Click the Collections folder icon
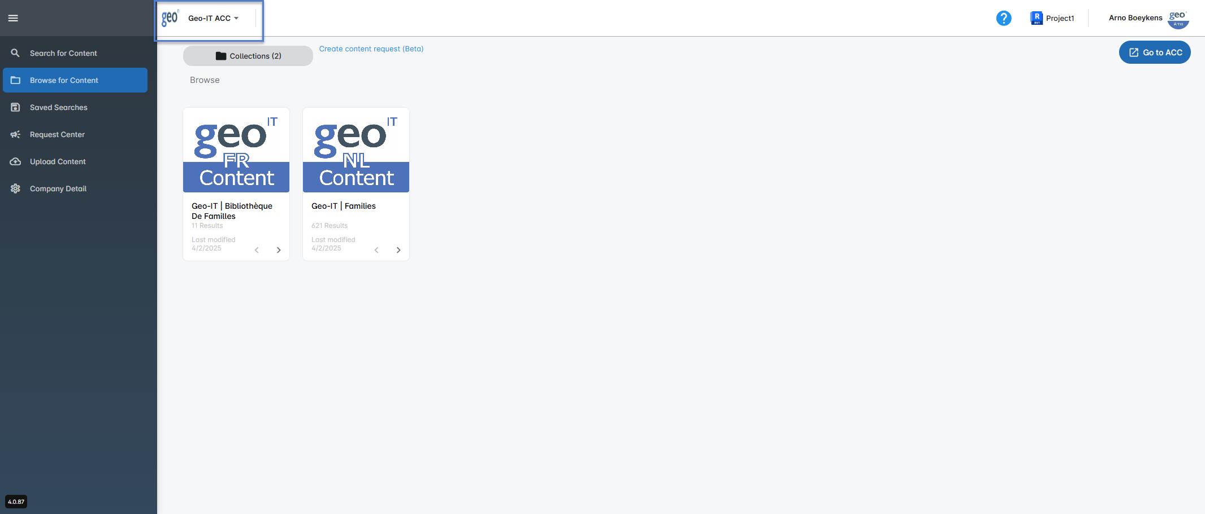The width and height of the screenshot is (1205, 514). (221, 56)
